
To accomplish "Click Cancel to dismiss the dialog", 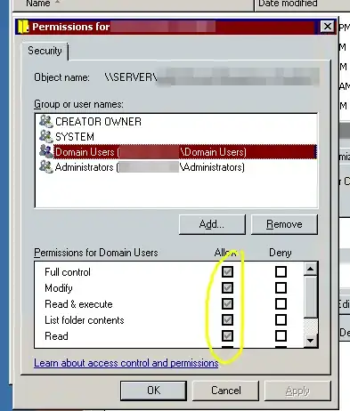I will pyautogui.click(x=225, y=391).
